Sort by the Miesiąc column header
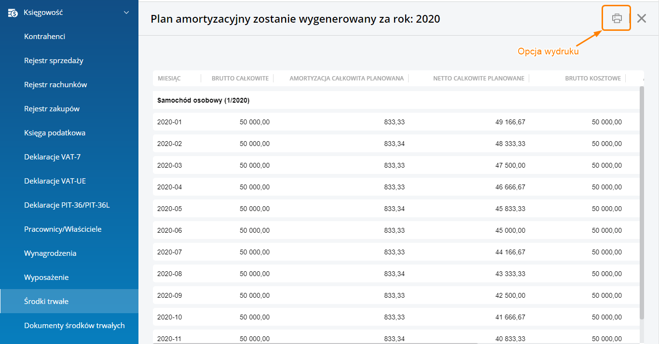659x344 pixels. (x=169, y=79)
